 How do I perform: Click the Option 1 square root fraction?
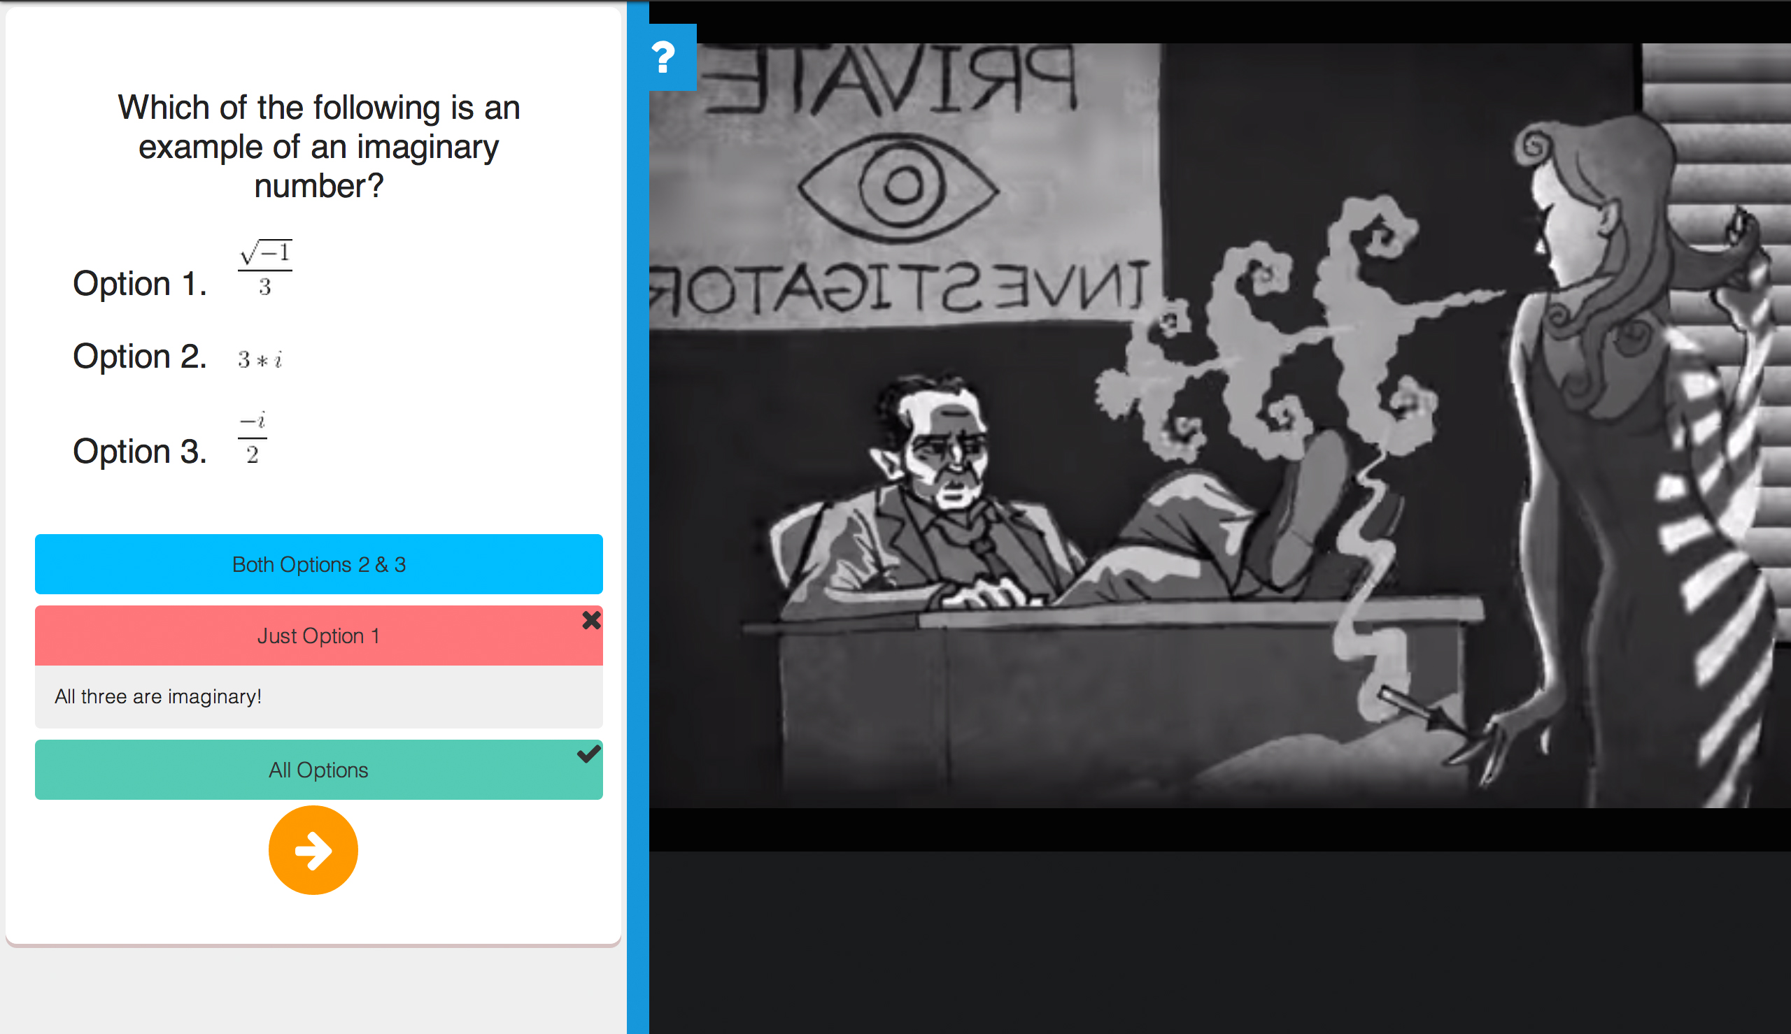[265, 268]
